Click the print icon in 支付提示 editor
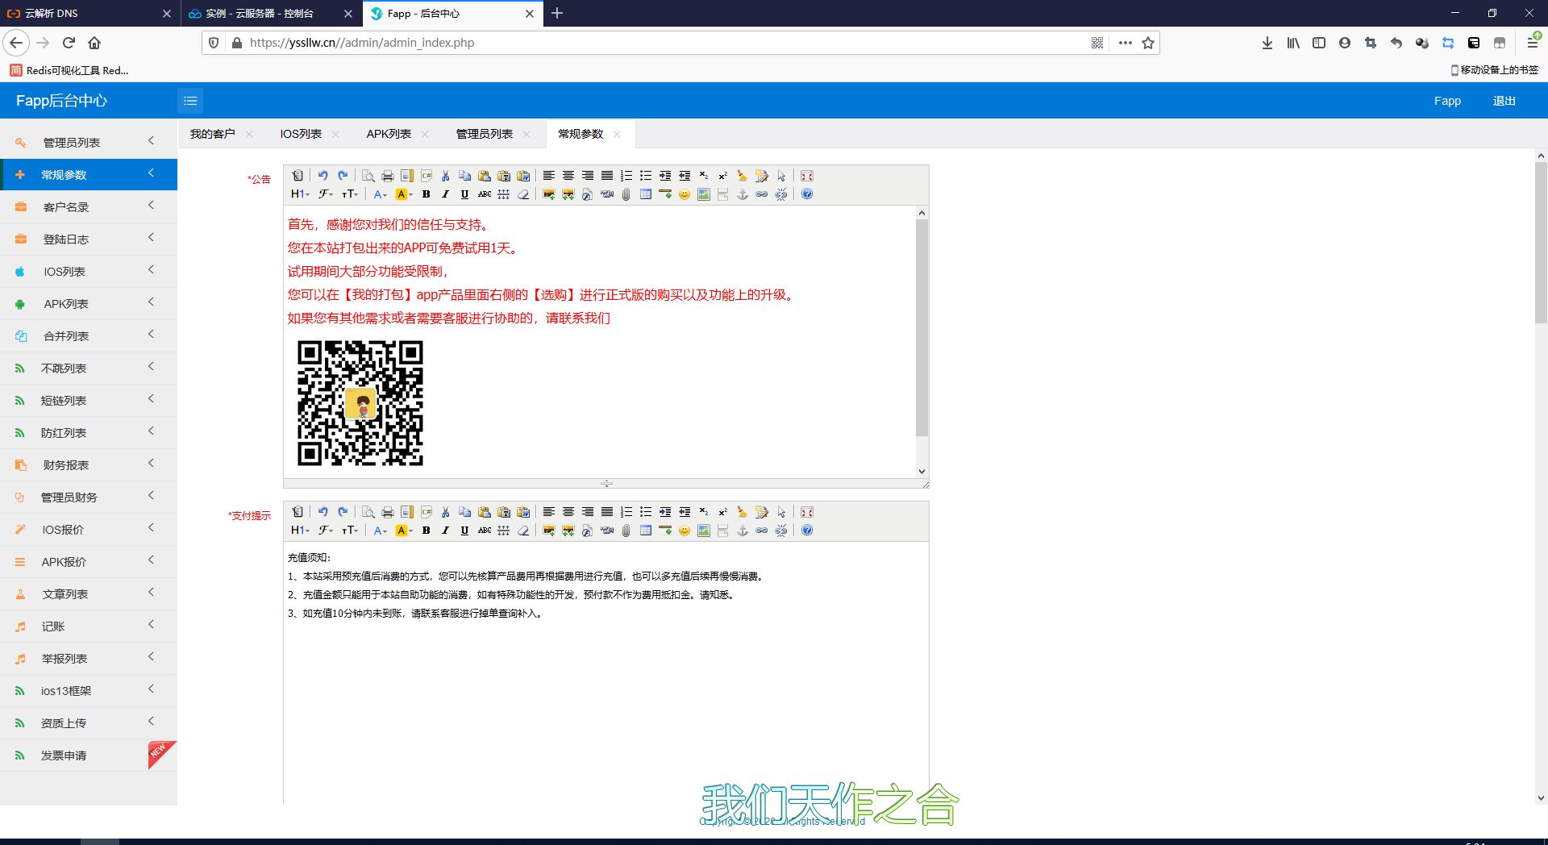The width and height of the screenshot is (1548, 845). click(388, 512)
